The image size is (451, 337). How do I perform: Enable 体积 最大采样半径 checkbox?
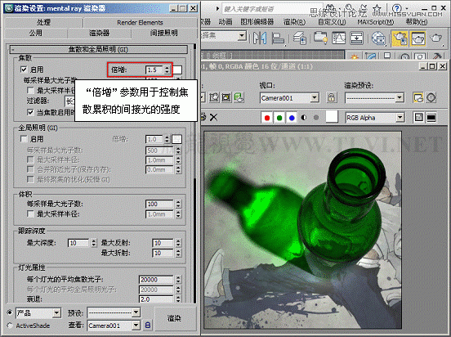pyautogui.click(x=30, y=213)
